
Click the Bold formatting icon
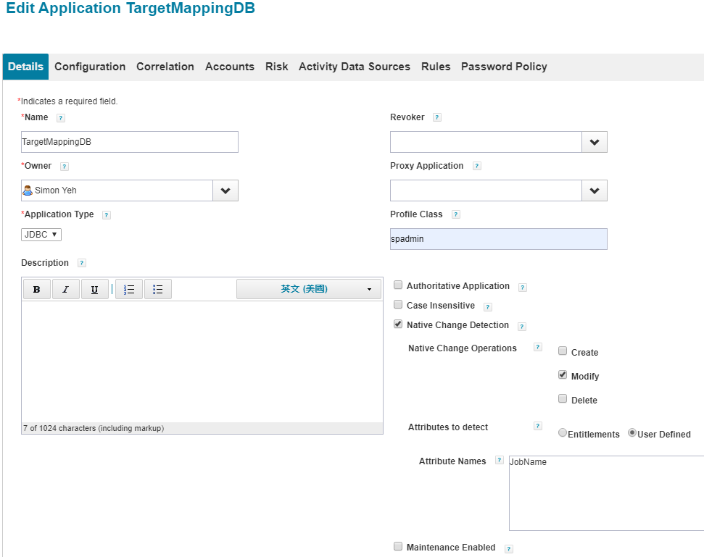[x=36, y=290]
